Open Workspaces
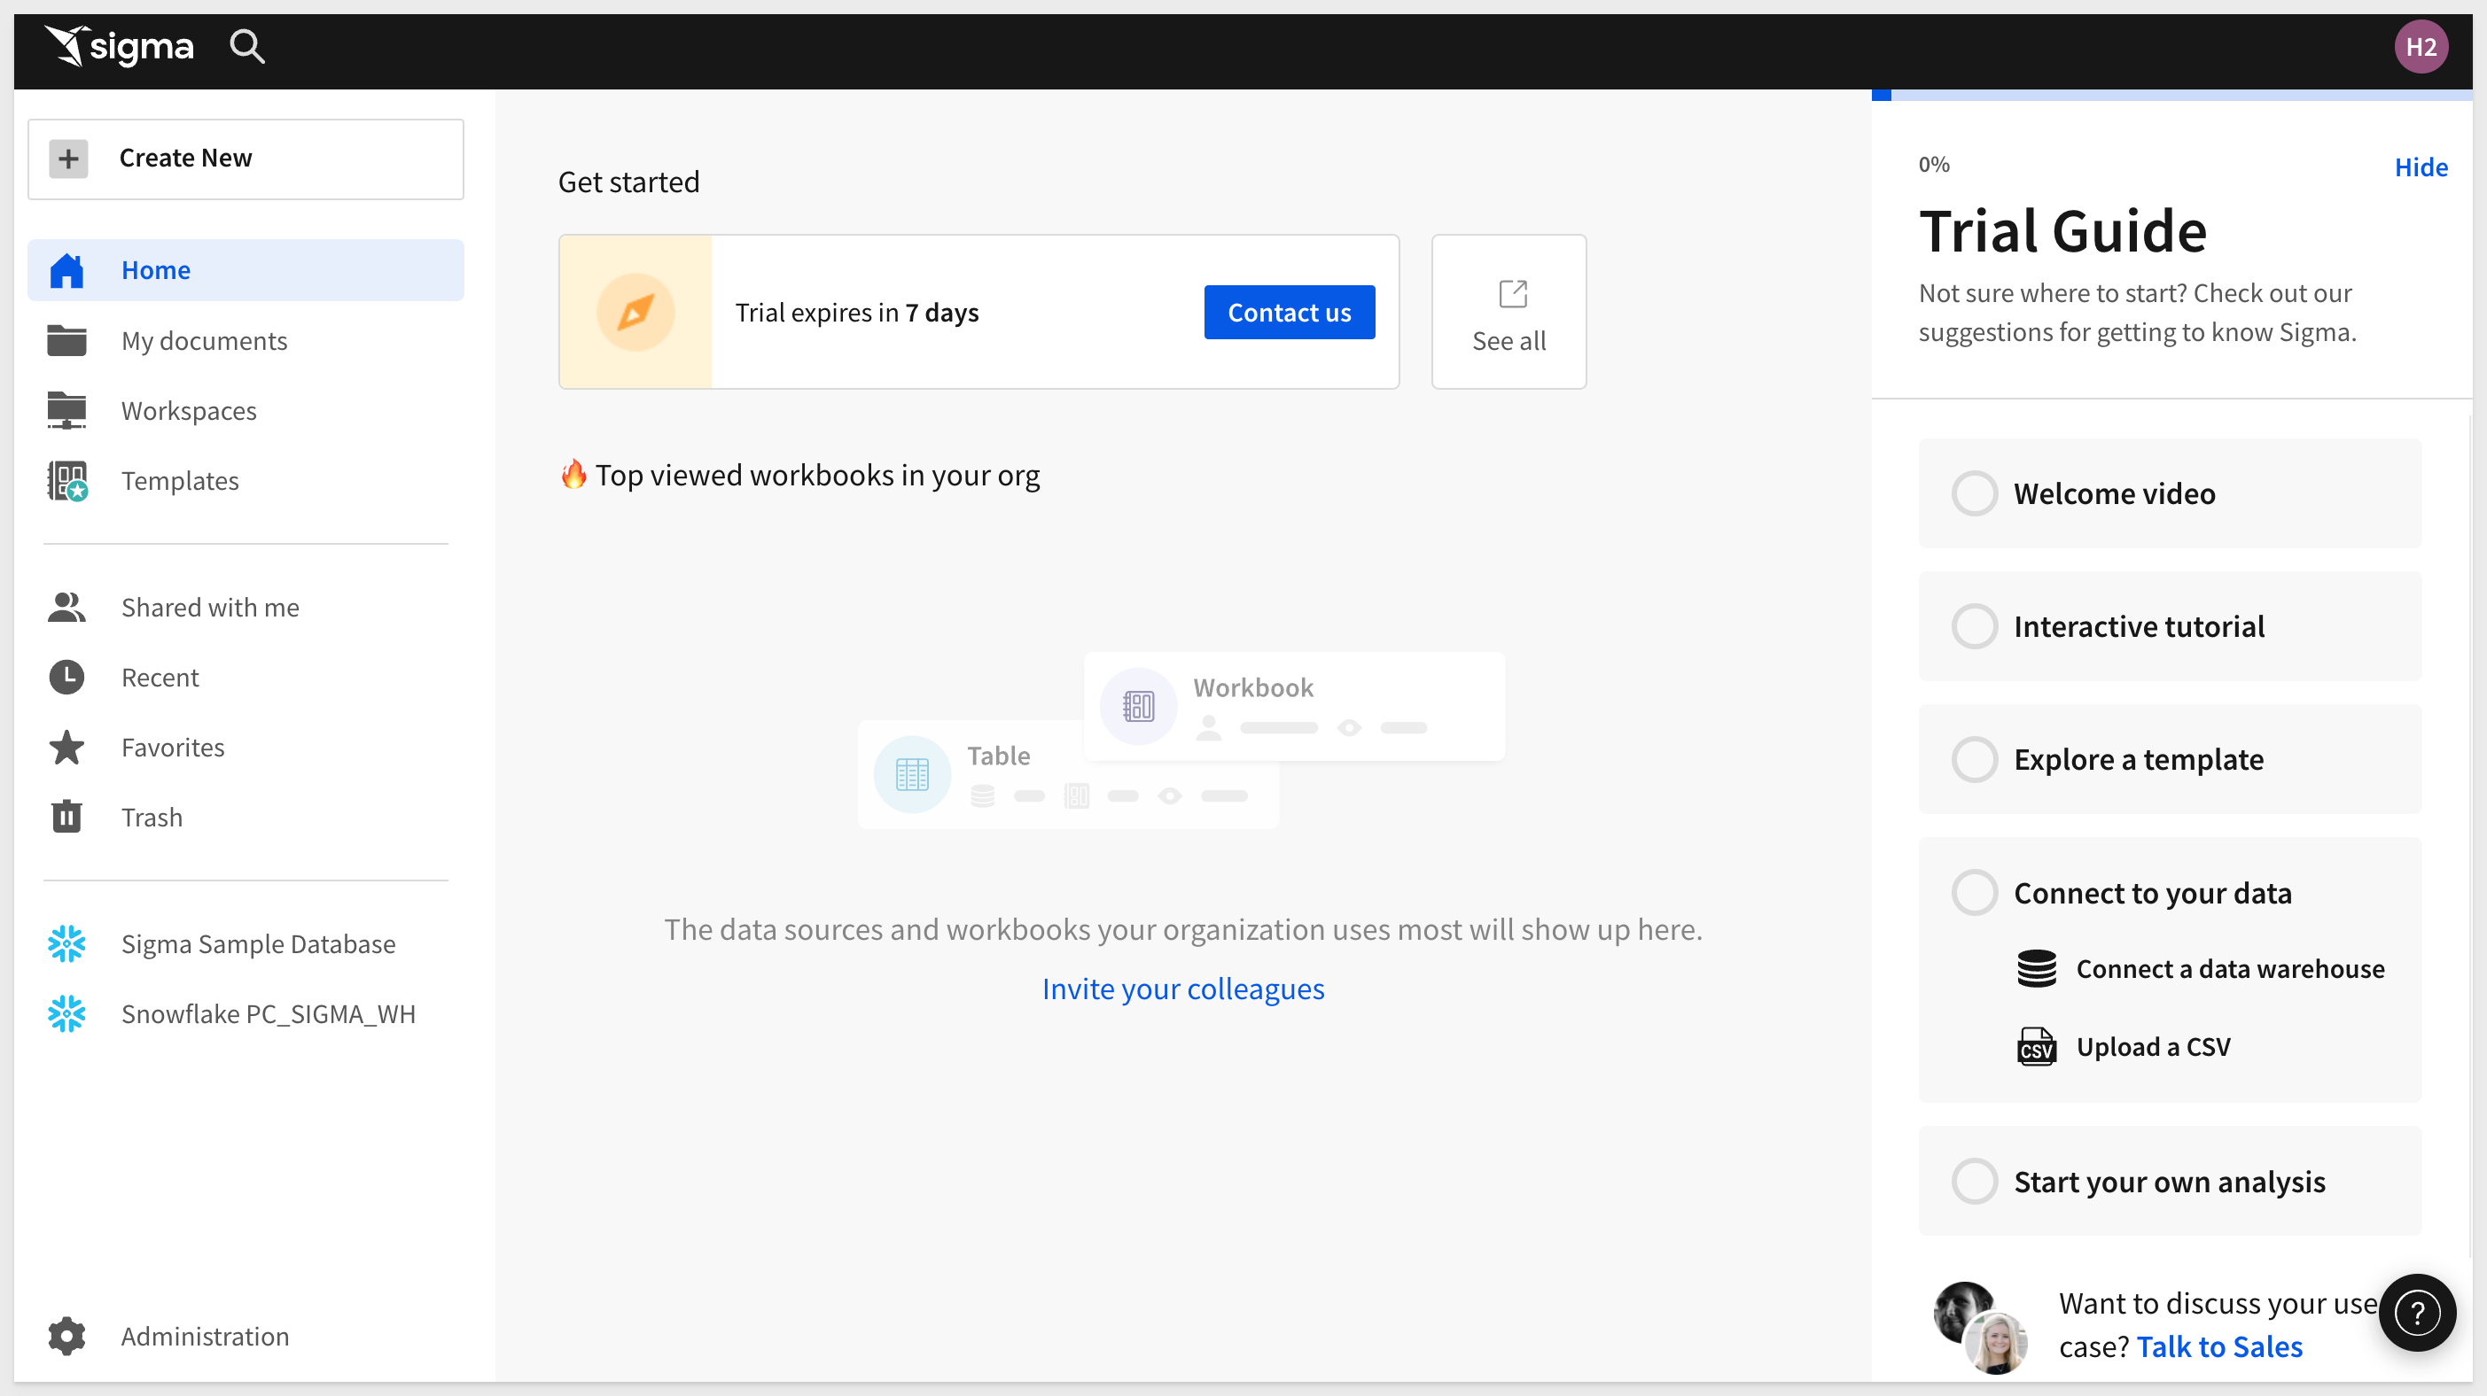2487x1396 pixels. pyautogui.click(x=246, y=410)
